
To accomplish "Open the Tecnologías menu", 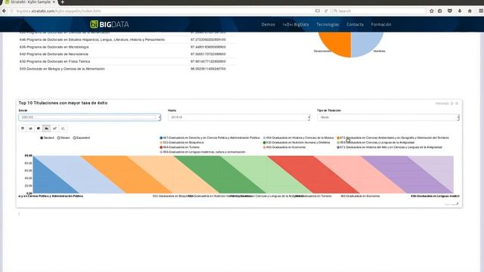I will point(327,24).
